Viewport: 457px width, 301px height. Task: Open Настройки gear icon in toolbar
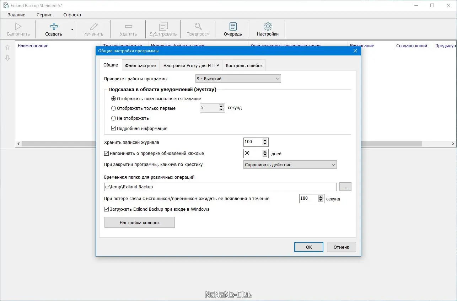(268, 26)
